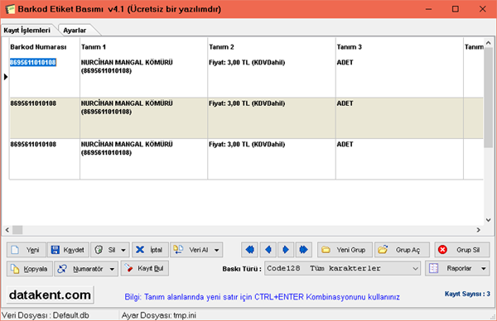Open a group with Grup Aç
The width and height of the screenshot is (497, 321).
point(403,250)
